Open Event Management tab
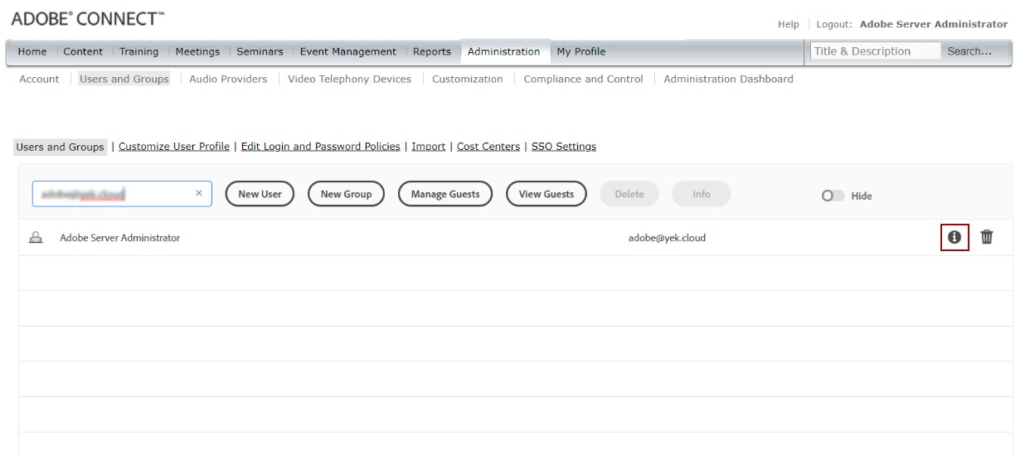This screenshot has height=455, width=1030. click(348, 51)
